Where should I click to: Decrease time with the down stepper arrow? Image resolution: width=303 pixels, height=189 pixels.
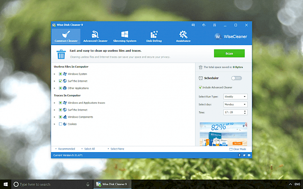click(x=245, y=113)
